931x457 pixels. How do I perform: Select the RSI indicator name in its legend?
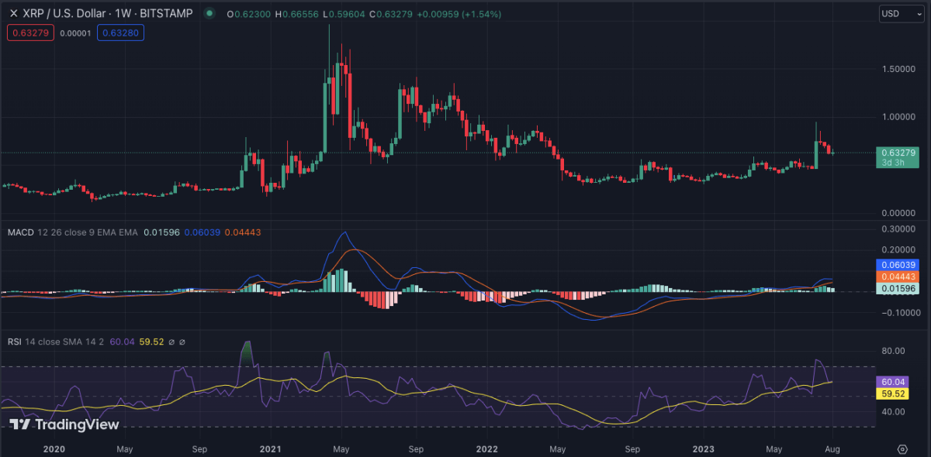pyautogui.click(x=15, y=341)
